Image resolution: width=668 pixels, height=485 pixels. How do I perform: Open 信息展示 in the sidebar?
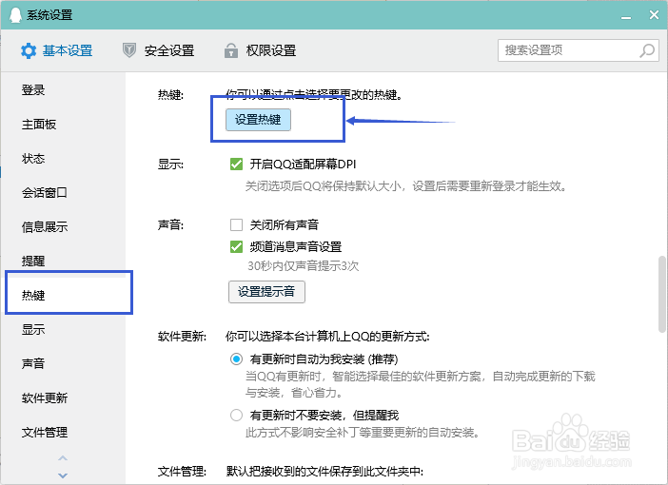45,226
